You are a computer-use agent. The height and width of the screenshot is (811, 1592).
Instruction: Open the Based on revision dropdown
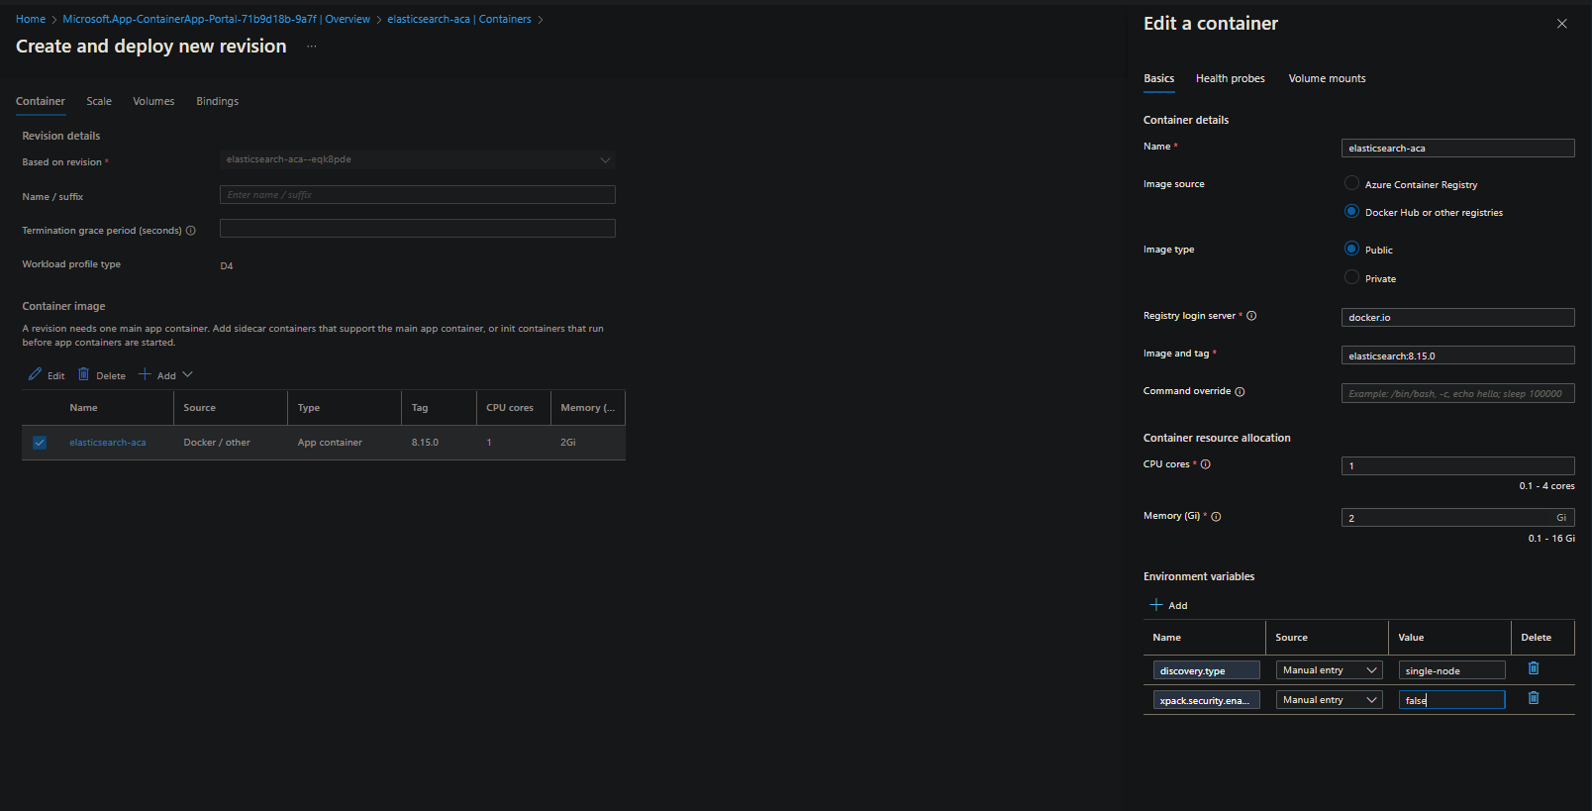pyautogui.click(x=417, y=159)
